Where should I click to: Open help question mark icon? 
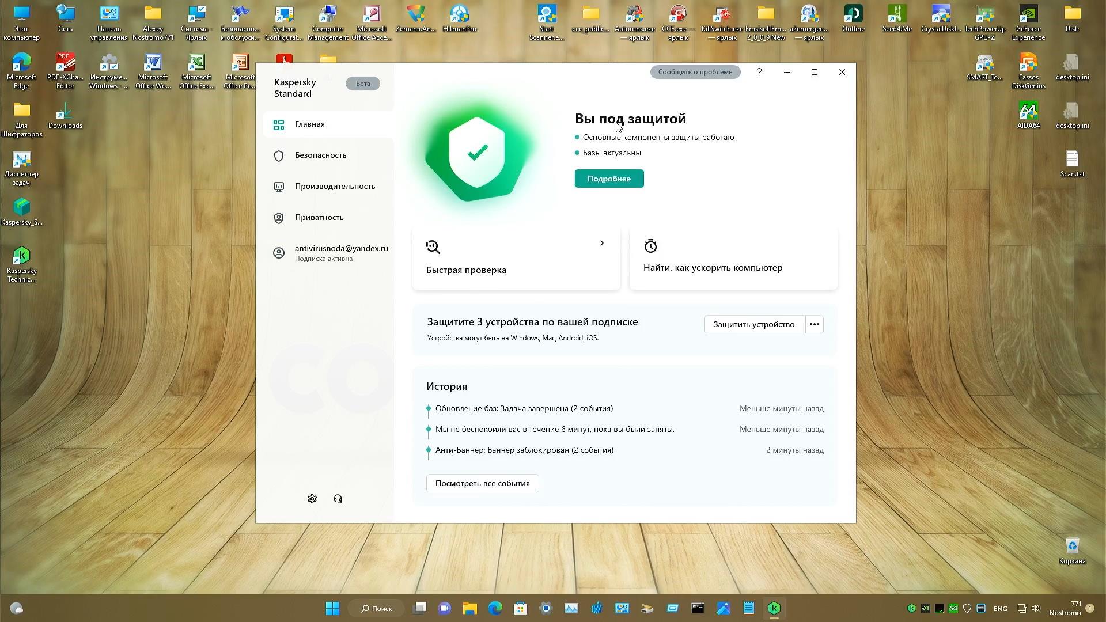(x=759, y=72)
